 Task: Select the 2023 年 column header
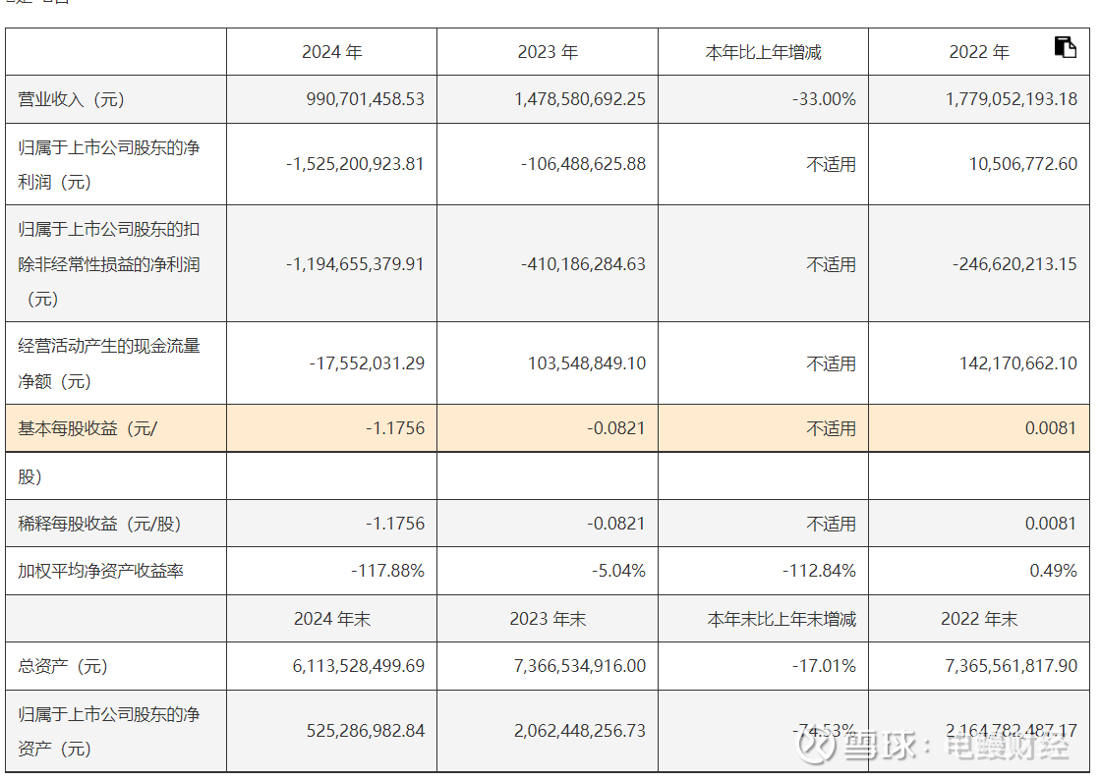click(x=548, y=52)
